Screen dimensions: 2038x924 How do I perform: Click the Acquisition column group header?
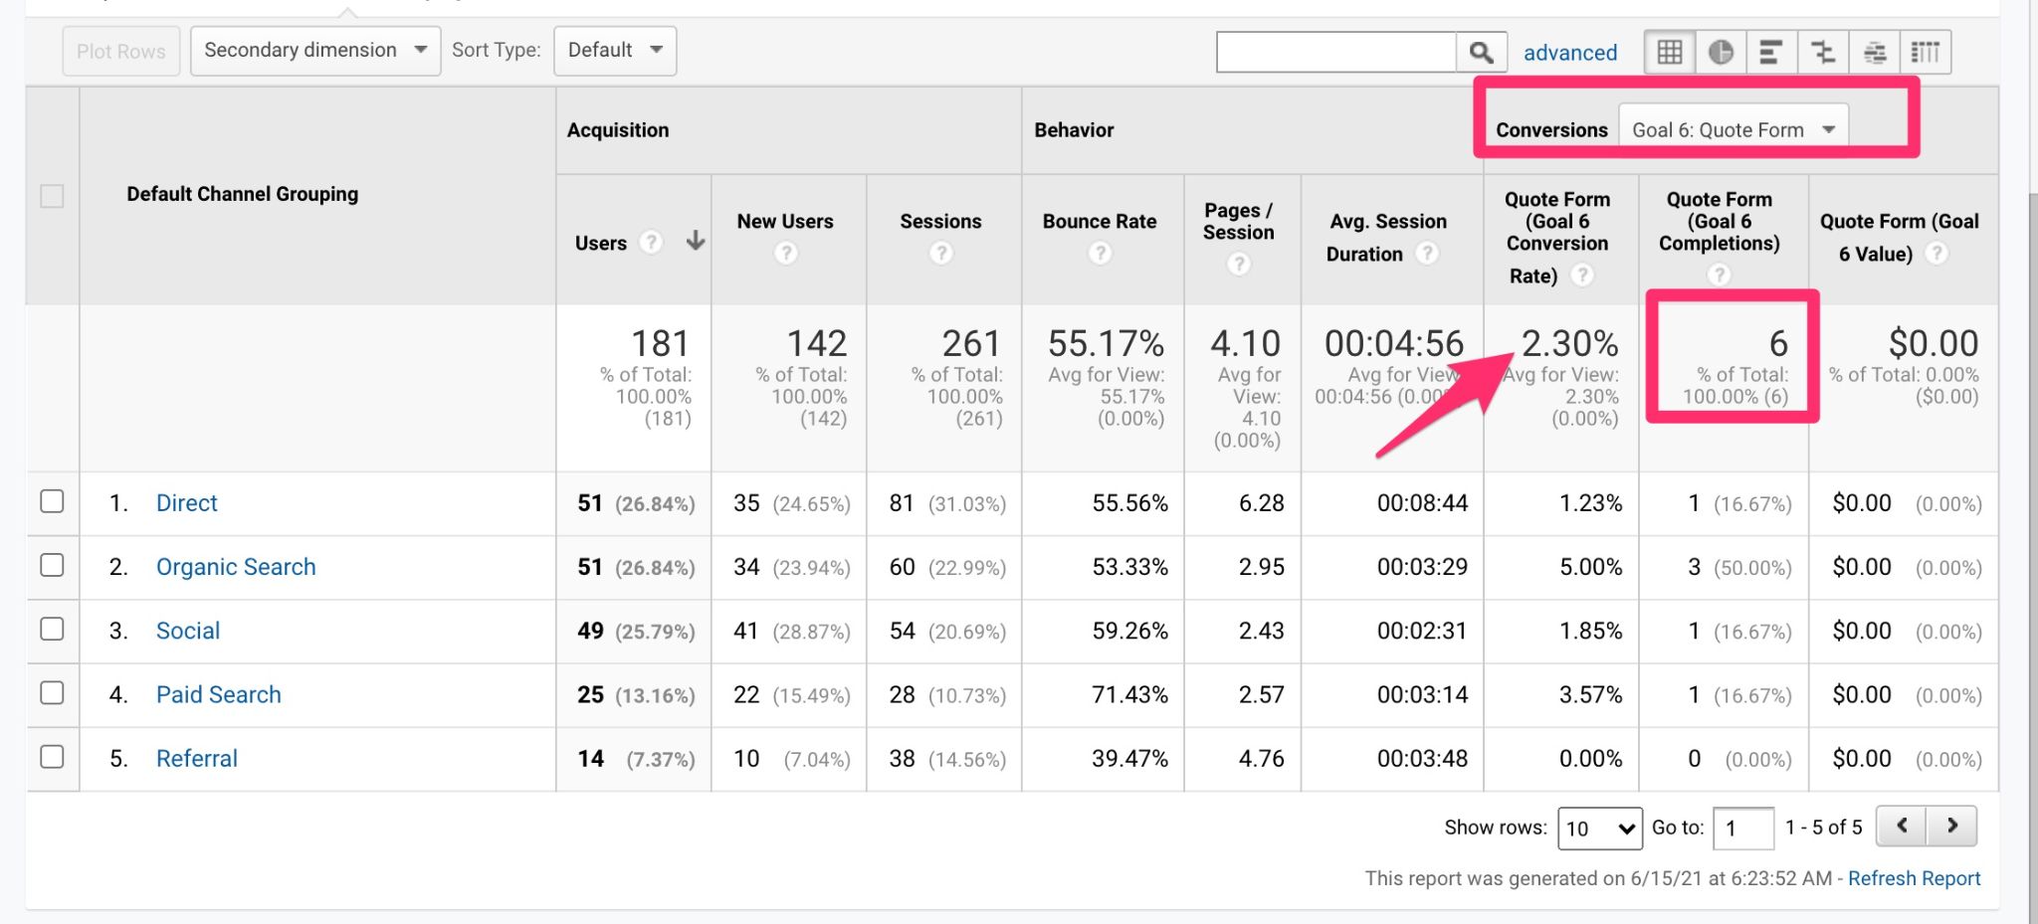(x=618, y=129)
